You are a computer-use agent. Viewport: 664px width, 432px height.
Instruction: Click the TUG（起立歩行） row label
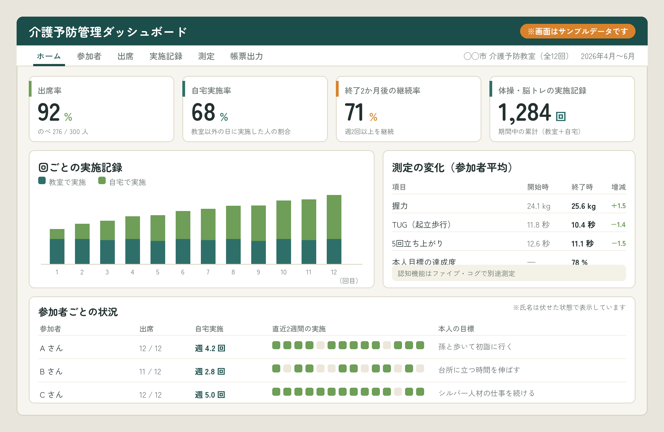tap(422, 225)
